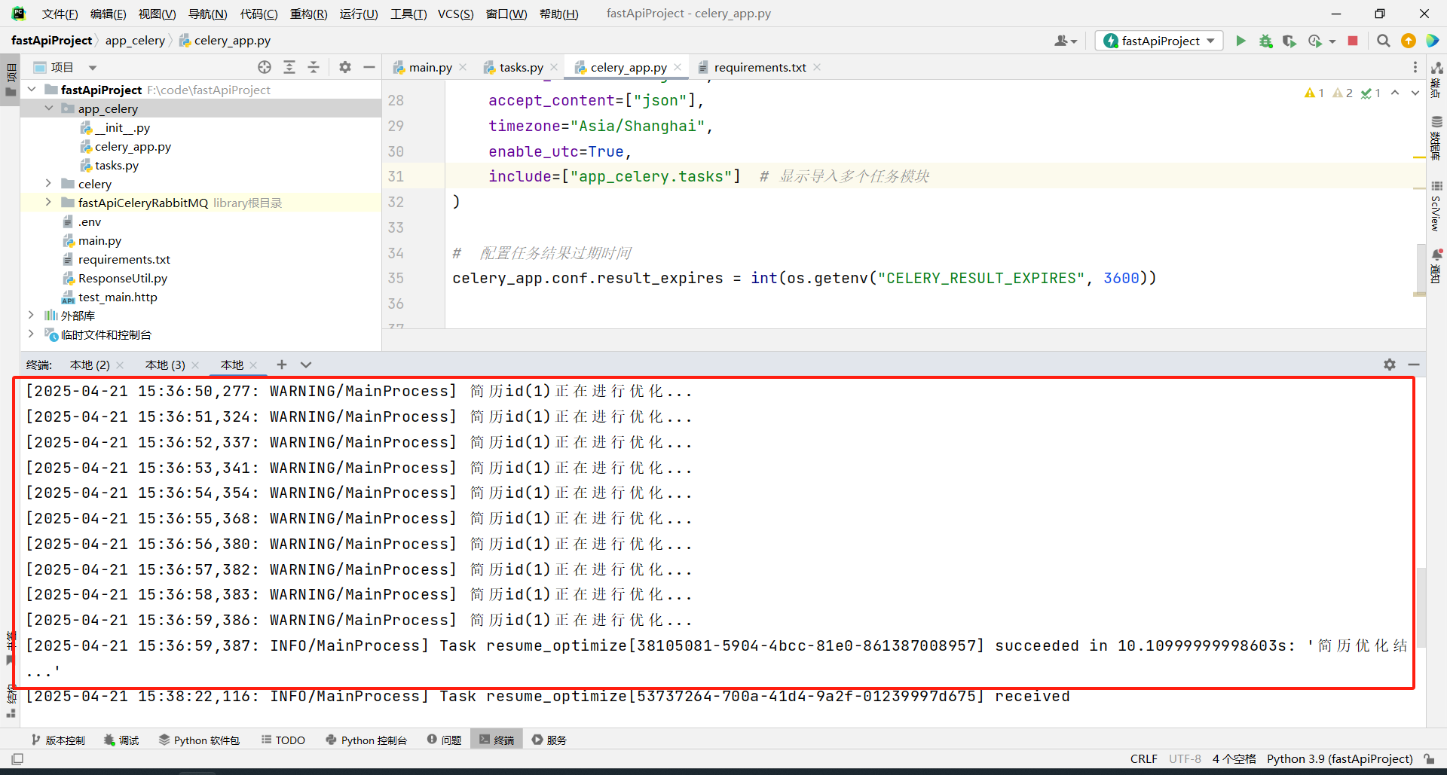Open the SciView side panel
Image resolution: width=1447 pixels, height=775 pixels.
[x=1436, y=206]
